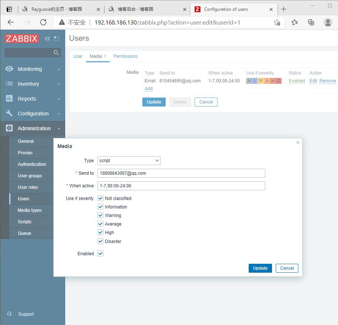This screenshot has height=325, width=338.
Task: Click the Support headset icon
Action: pyautogui.click(x=9, y=314)
